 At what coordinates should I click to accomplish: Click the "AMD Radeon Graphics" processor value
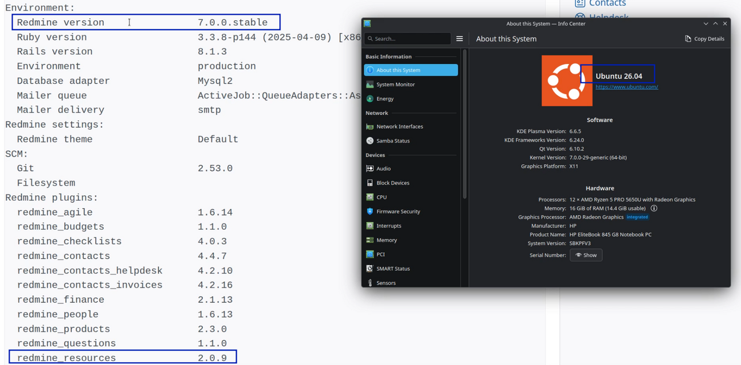pyautogui.click(x=596, y=217)
